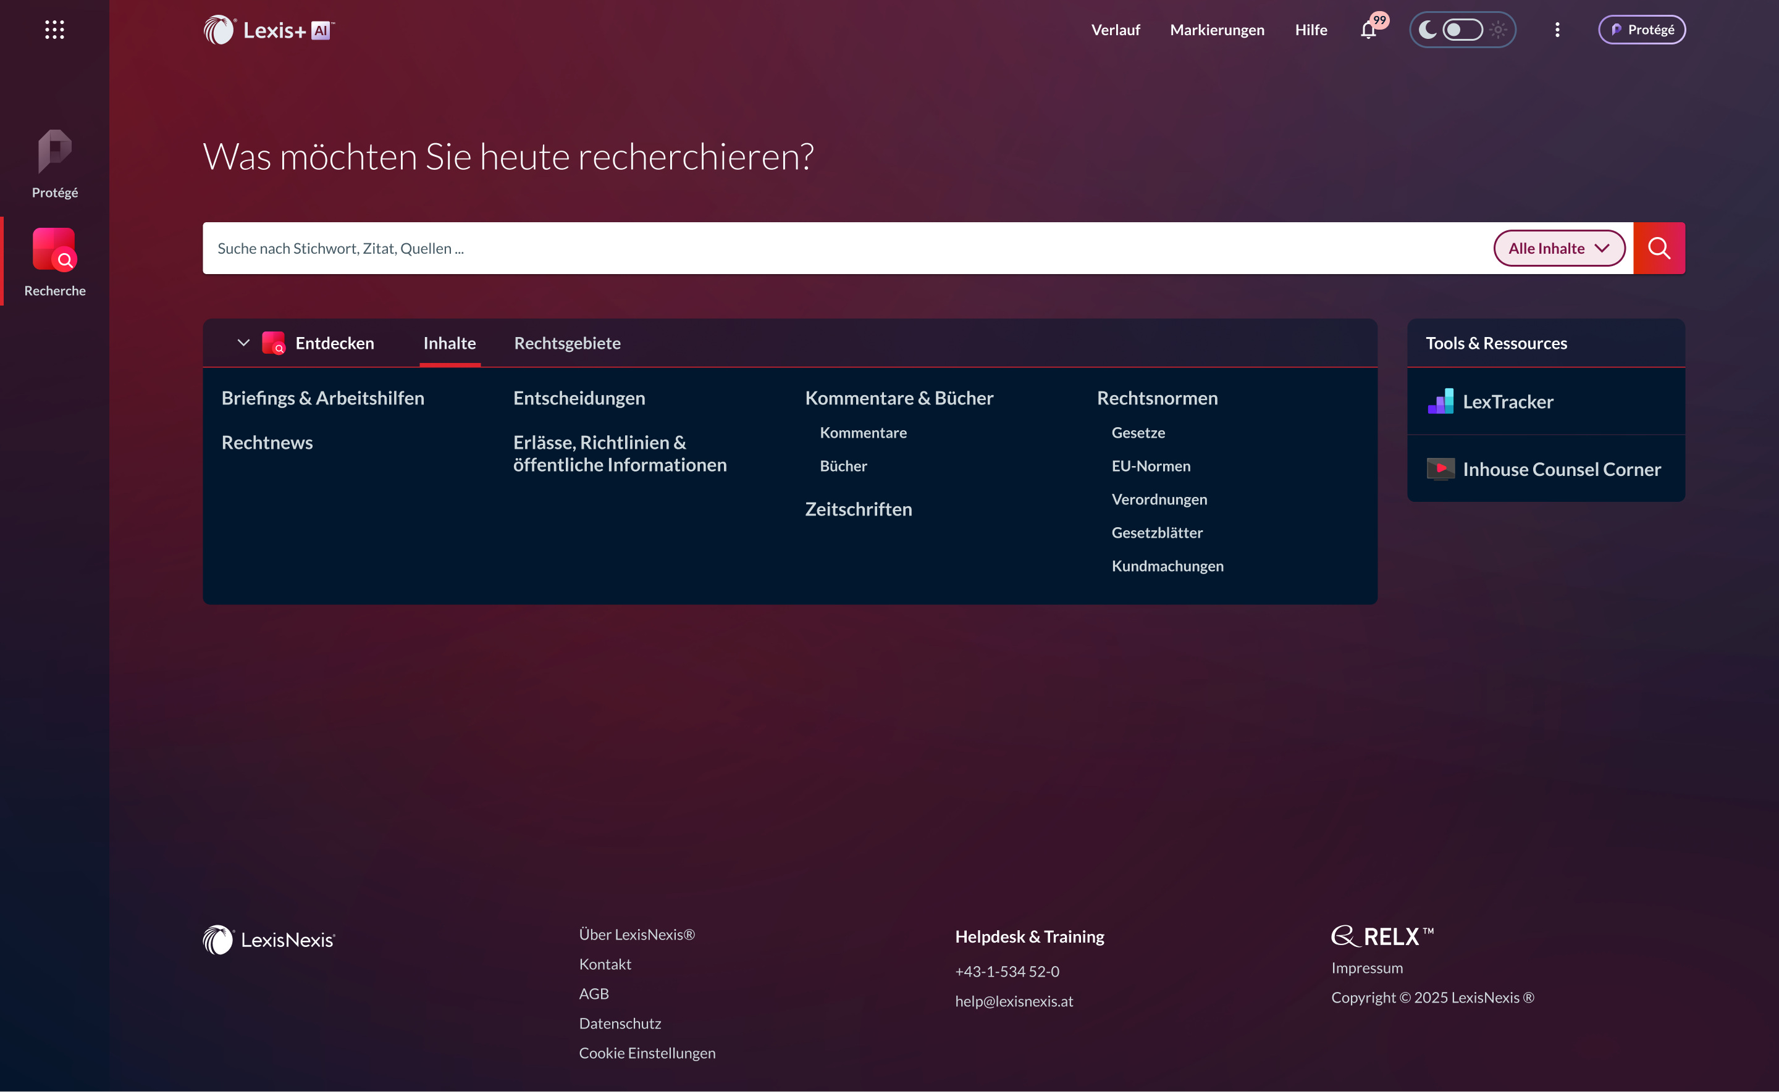Open Inhouse Counsel Corner
This screenshot has height=1092, width=1779.
(1561, 469)
